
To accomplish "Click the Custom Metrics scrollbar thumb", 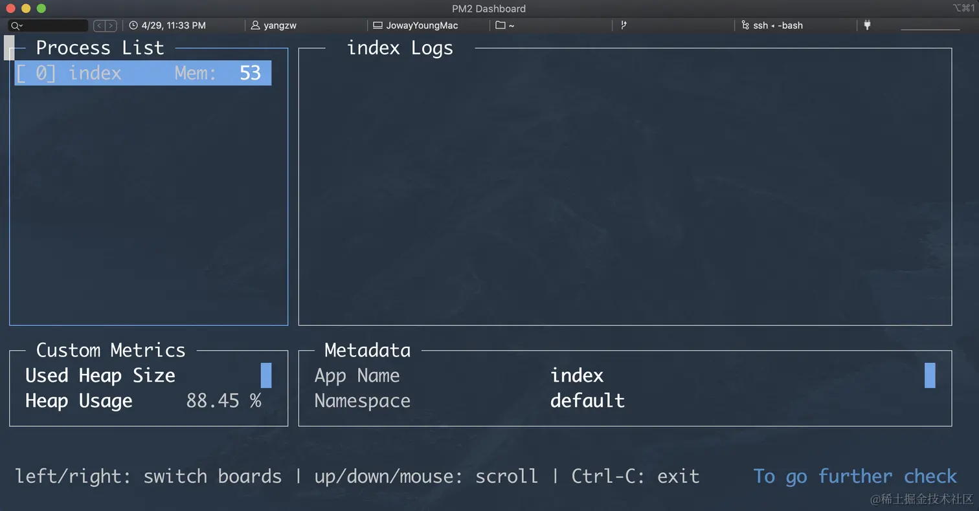I will tap(265, 376).
